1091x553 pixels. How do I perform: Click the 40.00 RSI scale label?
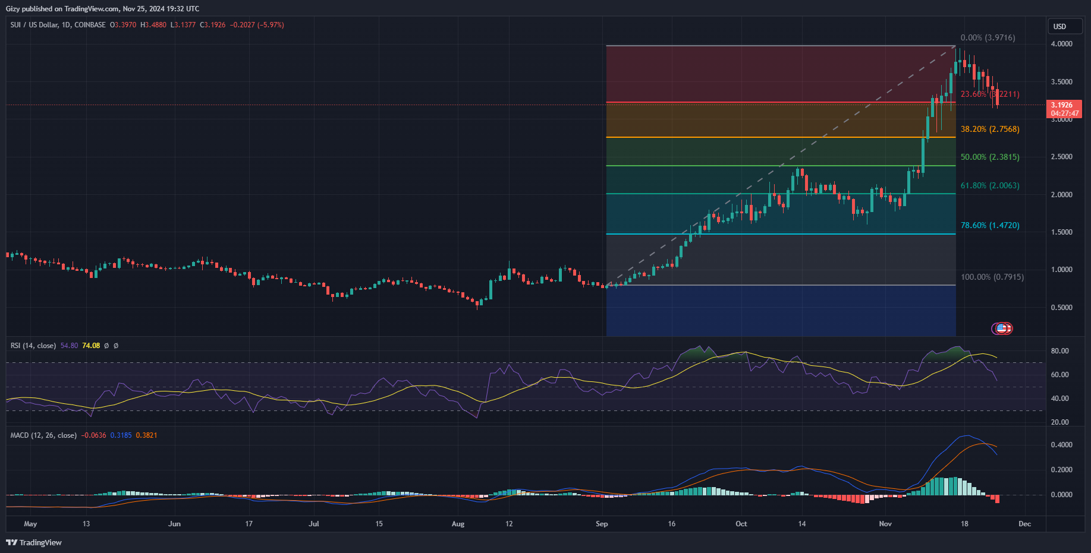pyautogui.click(x=1059, y=399)
